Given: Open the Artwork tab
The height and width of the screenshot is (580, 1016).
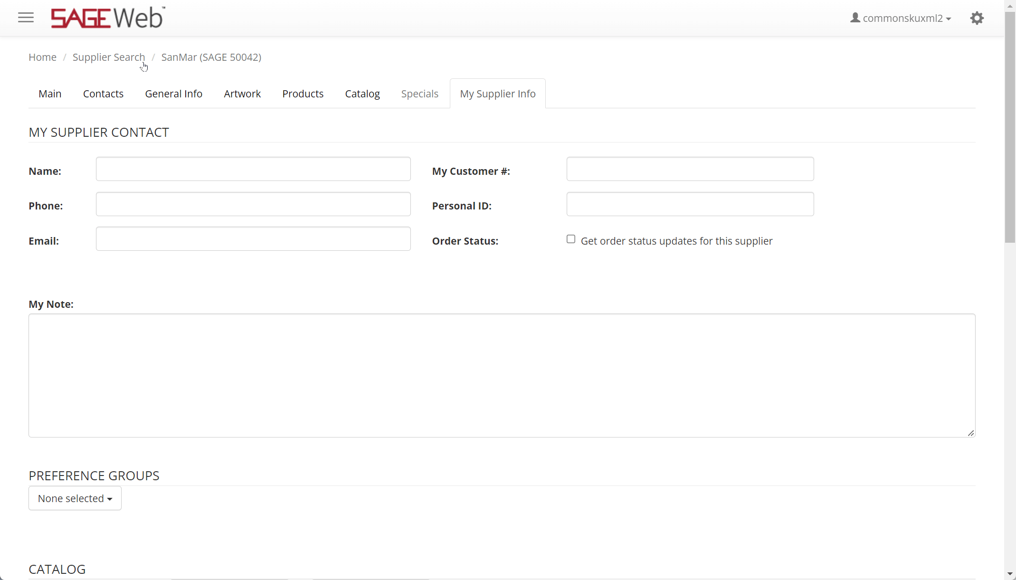Looking at the screenshot, I should click(x=242, y=94).
